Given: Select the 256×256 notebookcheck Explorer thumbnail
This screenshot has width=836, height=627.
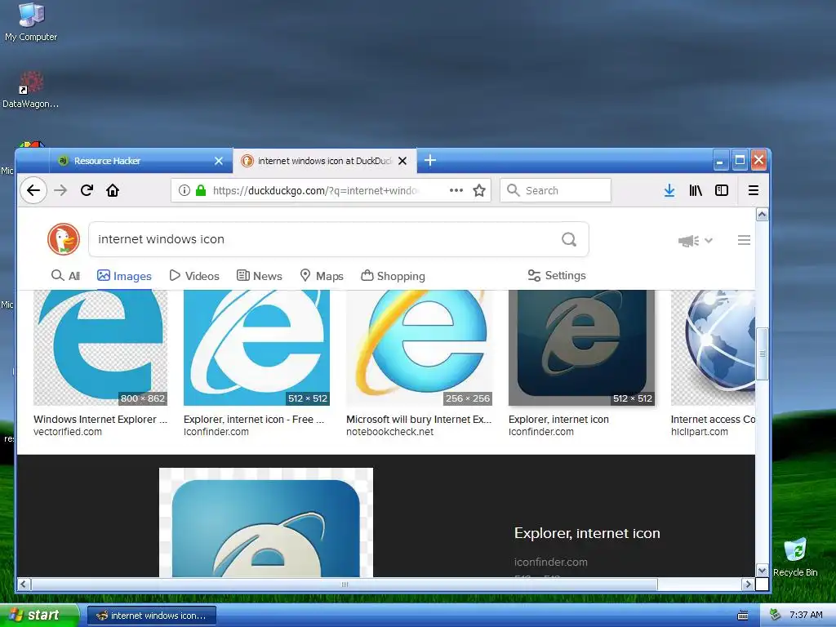Looking at the screenshot, I should [420, 348].
